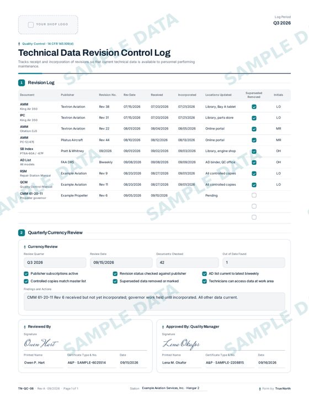Toggle Superseded Removed for SB Index row
Viewport: 309px width, 401px height.
254,151
